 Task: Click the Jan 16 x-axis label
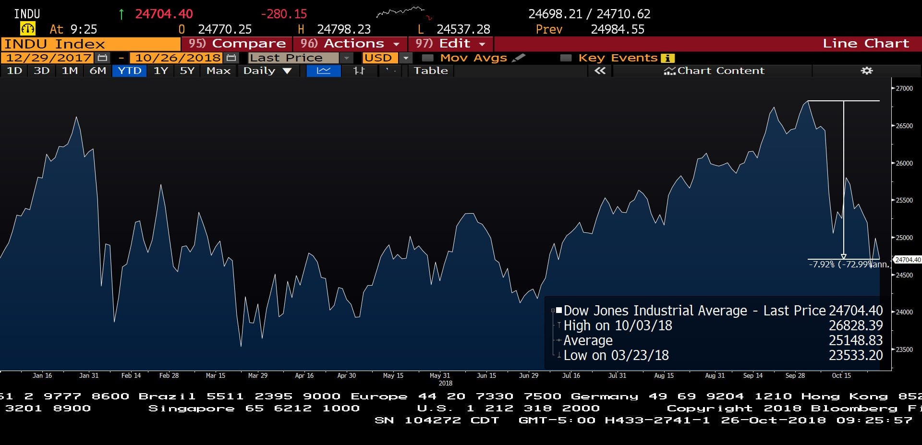(42, 375)
